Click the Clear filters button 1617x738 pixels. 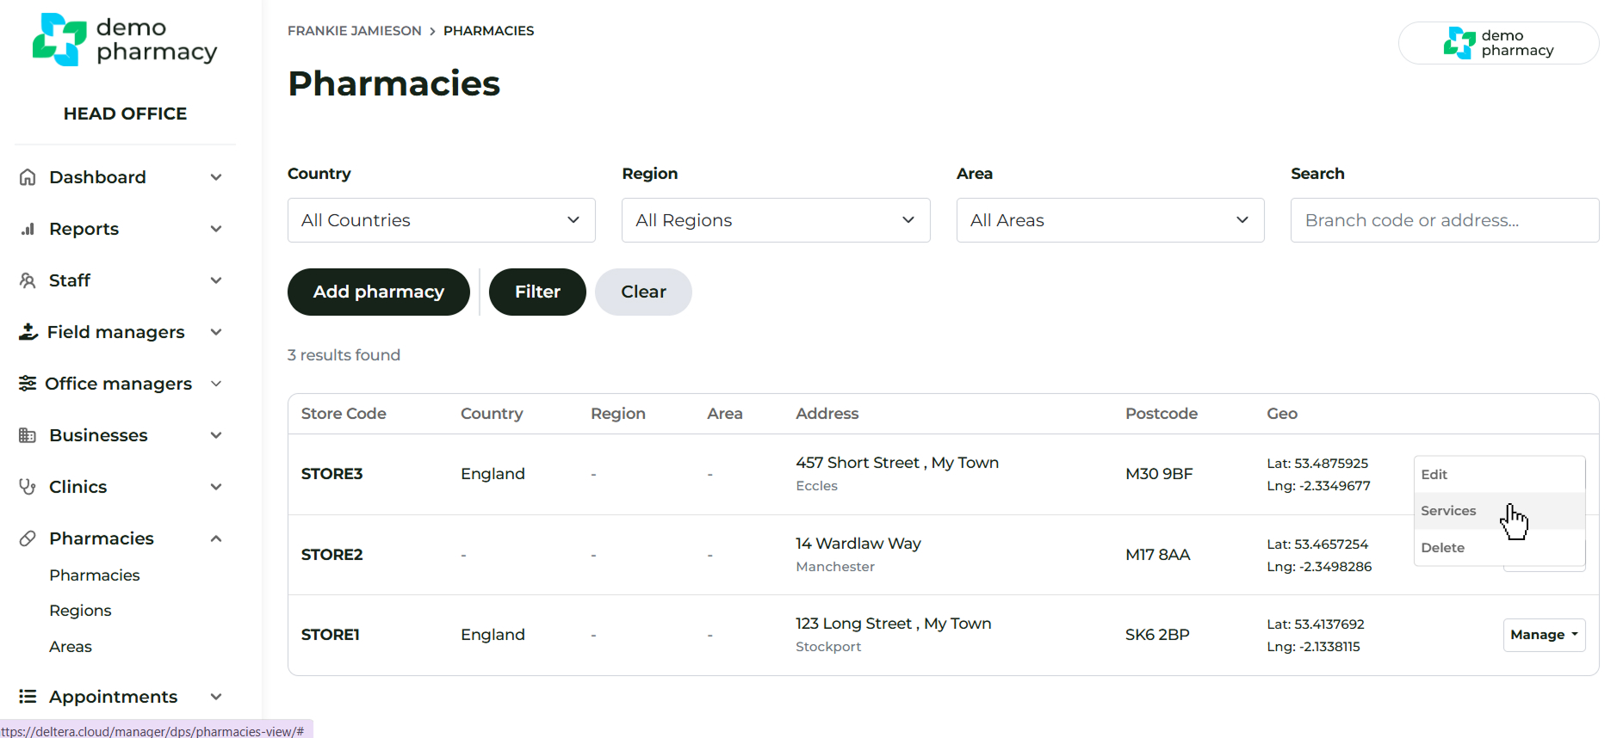(643, 292)
